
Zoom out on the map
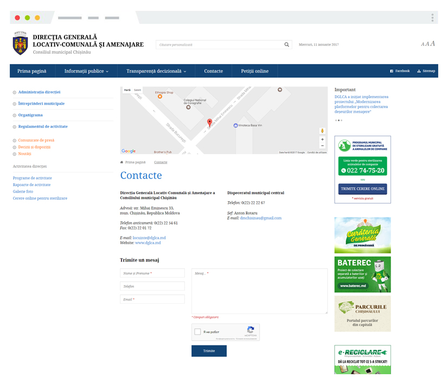pos(322,146)
